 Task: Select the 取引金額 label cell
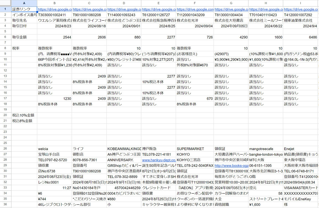(x=24, y=37)
